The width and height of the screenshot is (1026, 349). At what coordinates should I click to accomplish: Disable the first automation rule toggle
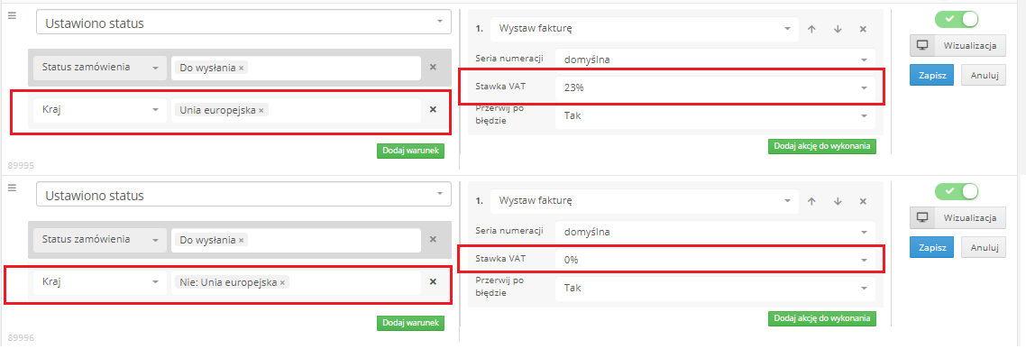coord(956,19)
